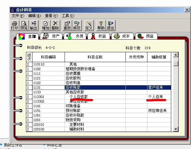Click the 1102 code cell

point(49,69)
